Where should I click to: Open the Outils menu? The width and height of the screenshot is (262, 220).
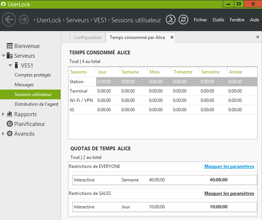coord(218,20)
